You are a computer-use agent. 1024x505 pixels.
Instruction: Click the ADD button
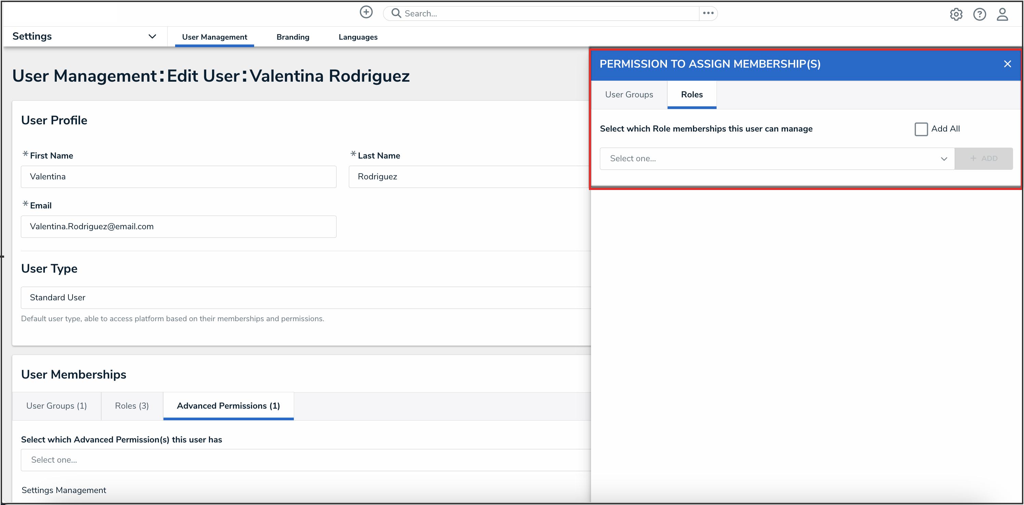[983, 159]
